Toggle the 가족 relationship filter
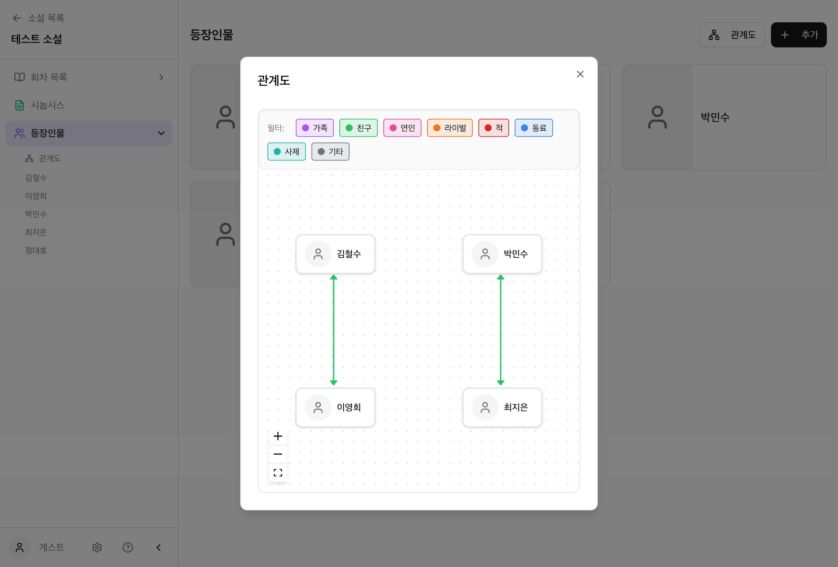Viewport: 838px width, 567px height. [315, 128]
